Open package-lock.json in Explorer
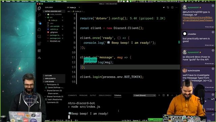Screen dimensions: 216x122 pos(55,35)
